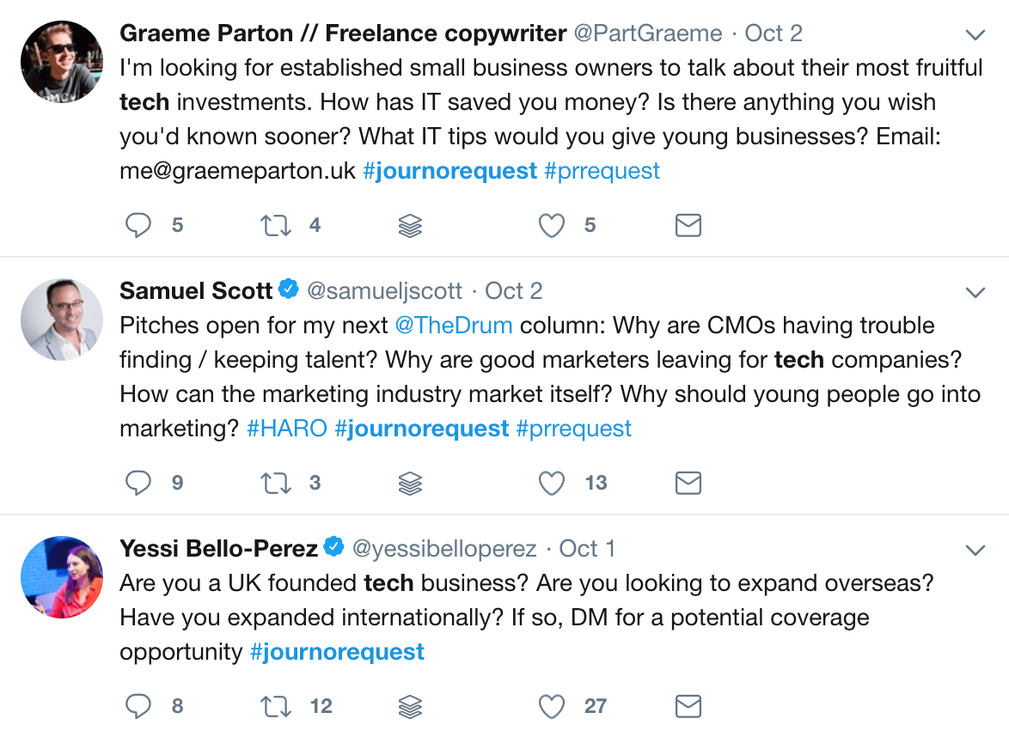Open the @TheDrum mention link

pos(453,326)
